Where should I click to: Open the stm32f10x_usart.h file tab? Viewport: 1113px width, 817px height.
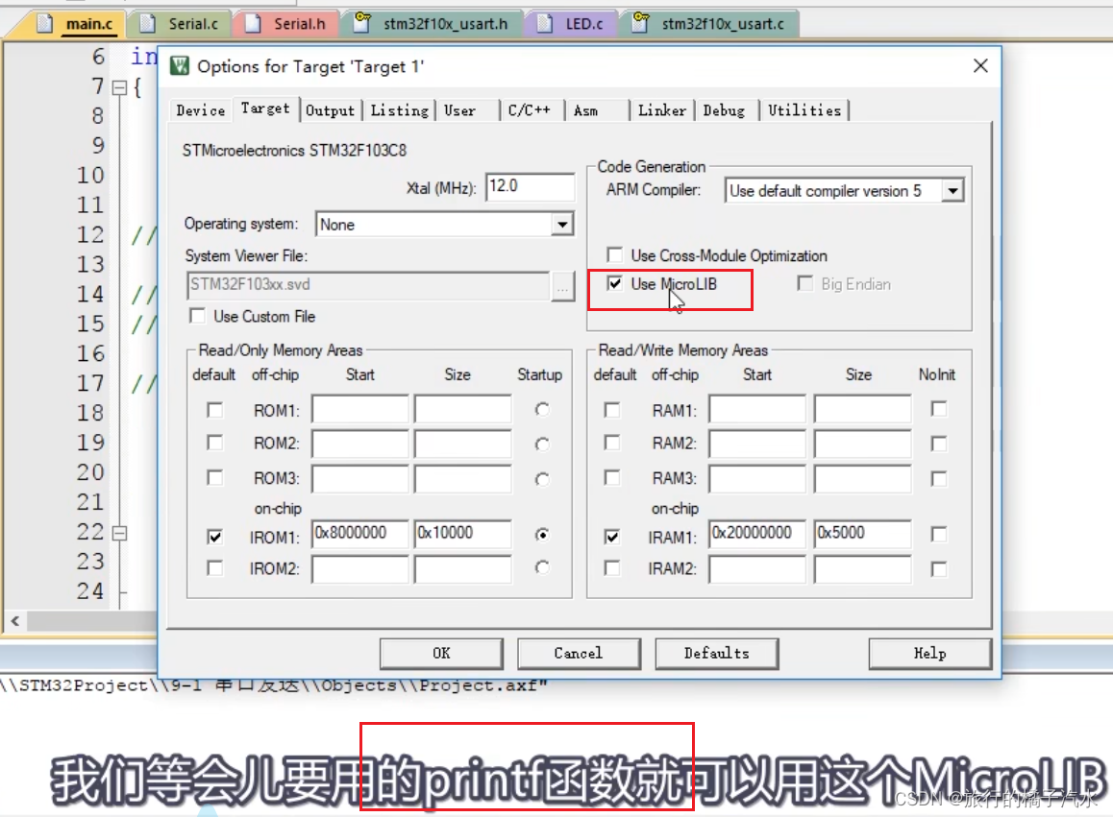pos(431,24)
